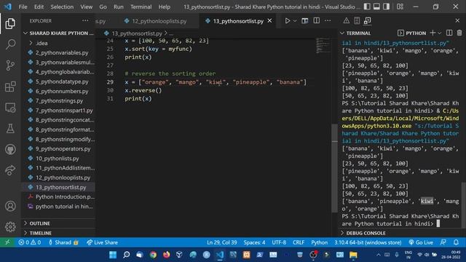Expand the OUTLINE section
The height and width of the screenshot is (262, 466).
coord(58,223)
